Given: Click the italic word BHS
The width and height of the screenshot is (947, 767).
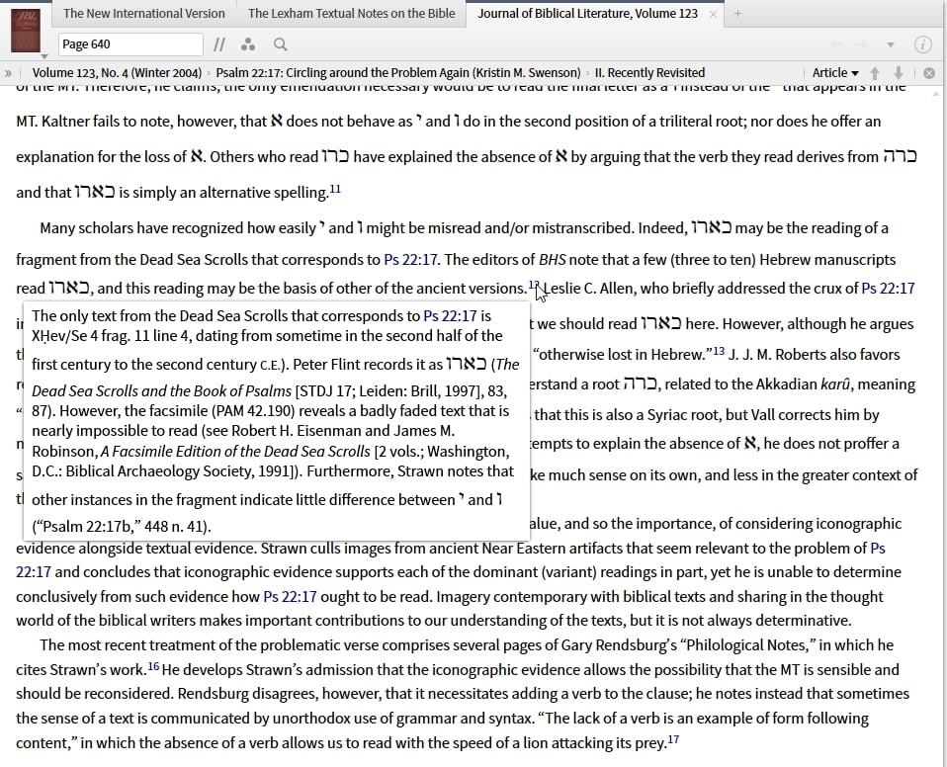Looking at the screenshot, I should click(x=552, y=260).
